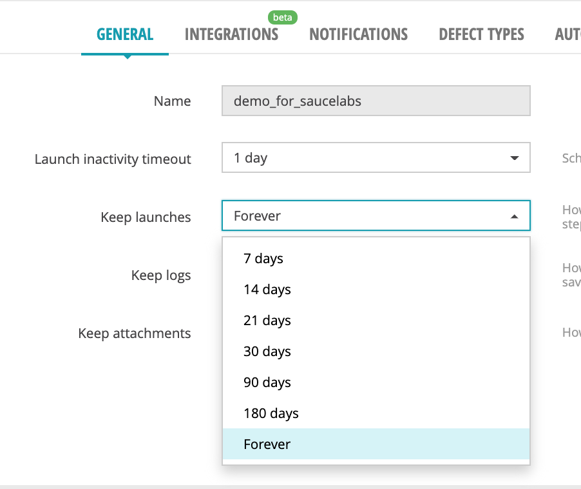Open the INTEGRATIONS tab
Image resolution: width=581 pixels, height=489 pixels.
click(231, 34)
